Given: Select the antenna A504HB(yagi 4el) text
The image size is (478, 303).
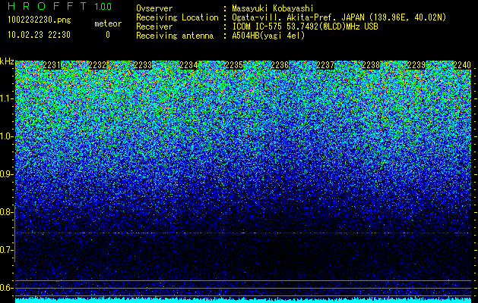Looking at the screenshot, I should coord(268,36).
